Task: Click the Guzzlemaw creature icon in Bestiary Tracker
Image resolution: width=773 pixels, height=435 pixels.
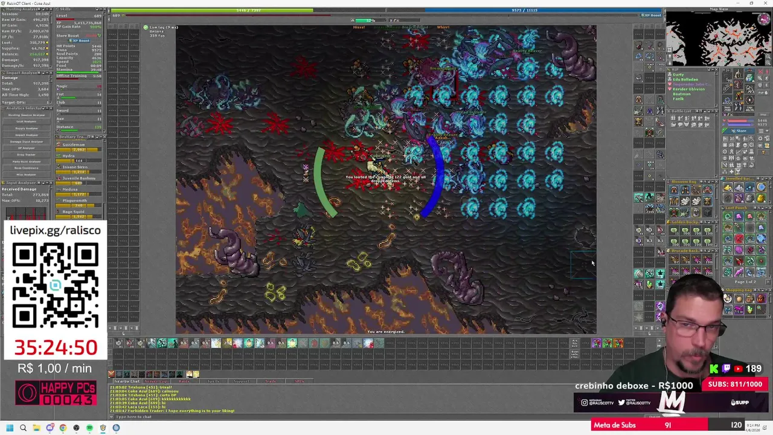Action: click(59, 144)
